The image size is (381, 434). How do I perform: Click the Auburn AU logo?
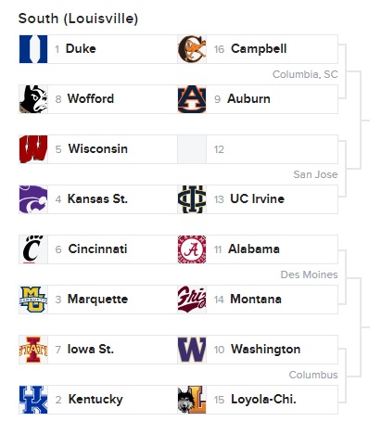tap(192, 99)
